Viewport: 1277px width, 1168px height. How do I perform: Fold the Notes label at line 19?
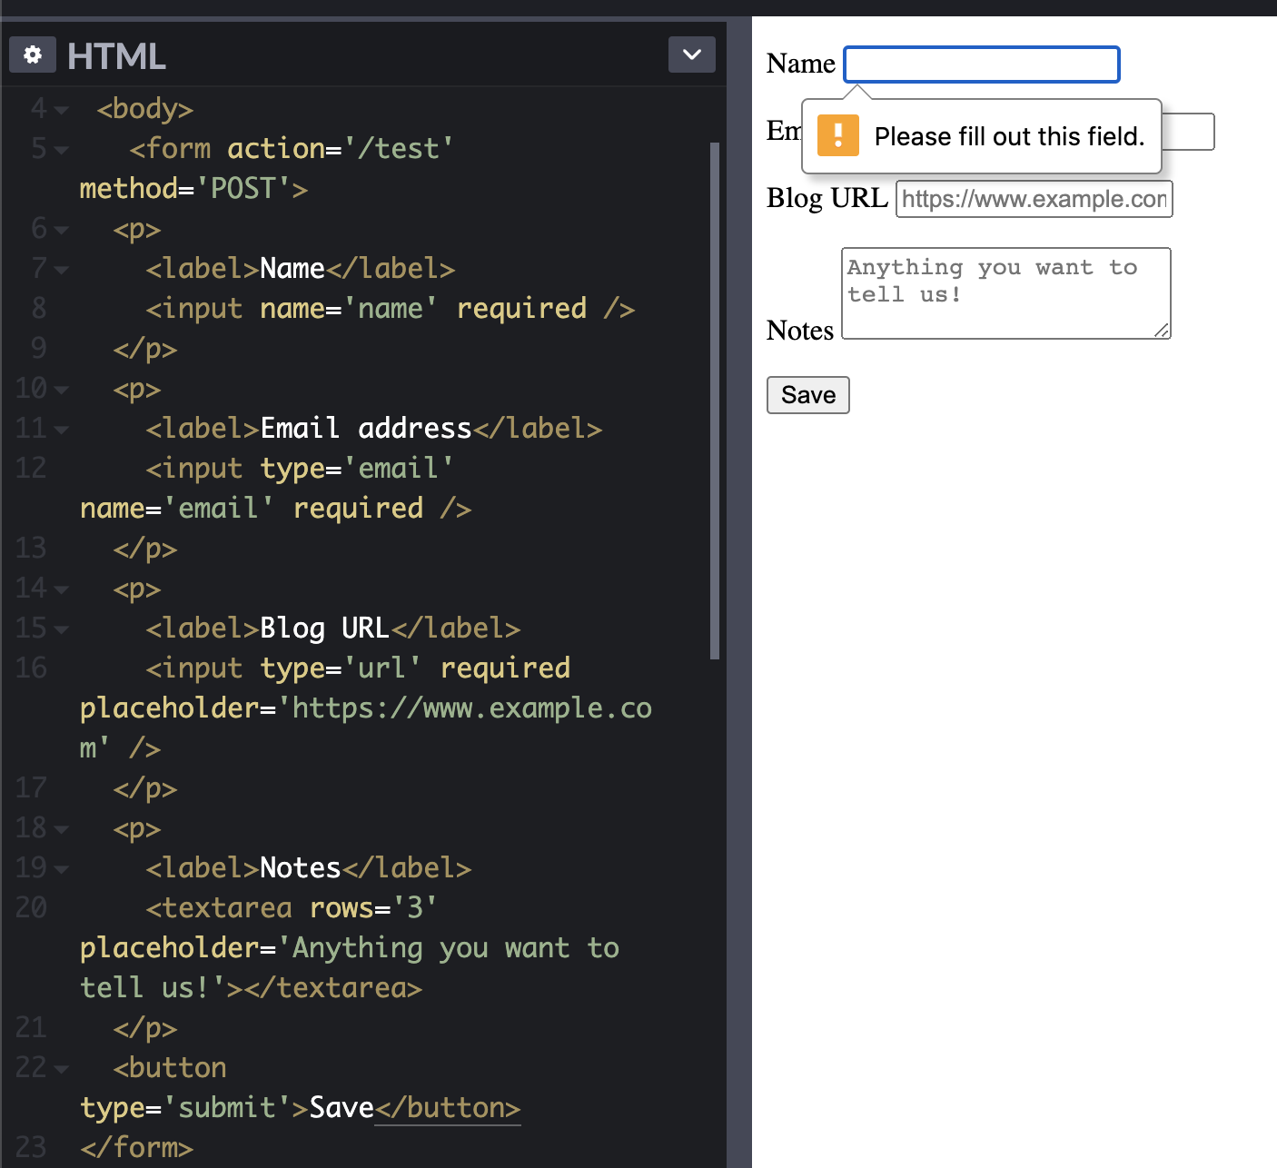pyautogui.click(x=62, y=869)
